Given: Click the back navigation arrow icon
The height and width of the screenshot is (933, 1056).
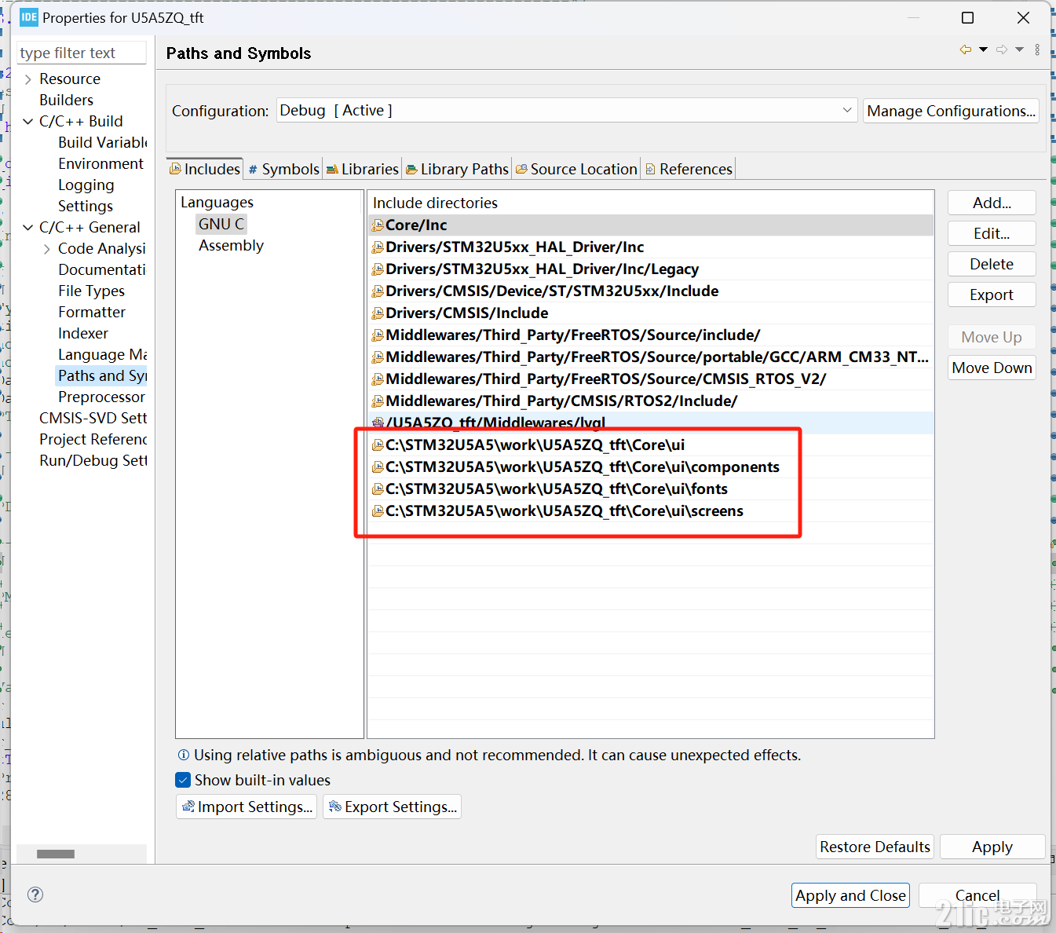Looking at the screenshot, I should 966,49.
